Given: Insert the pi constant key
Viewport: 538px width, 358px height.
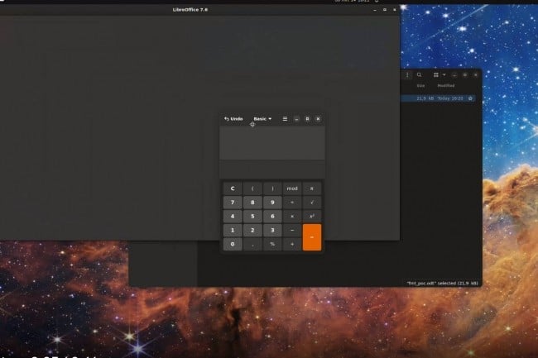Looking at the screenshot, I should (x=312, y=189).
